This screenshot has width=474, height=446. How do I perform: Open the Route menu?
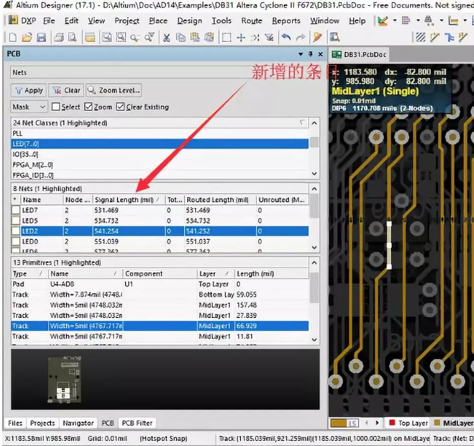252,21
